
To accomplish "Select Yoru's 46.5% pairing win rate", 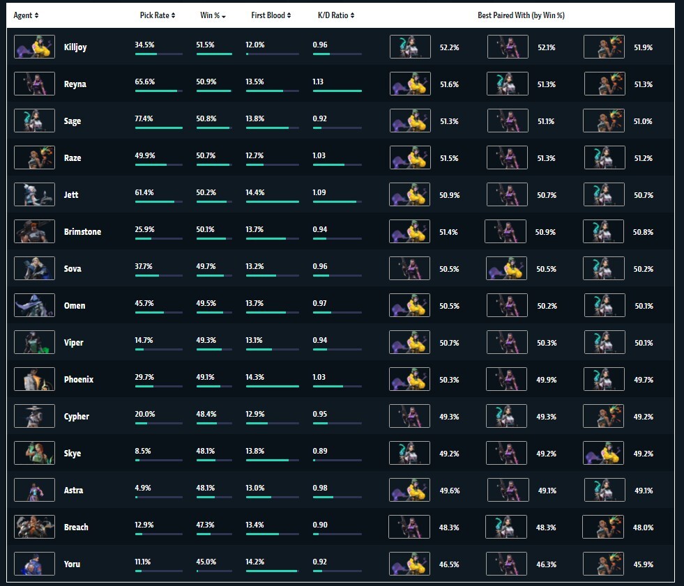I will pyautogui.click(x=449, y=564).
